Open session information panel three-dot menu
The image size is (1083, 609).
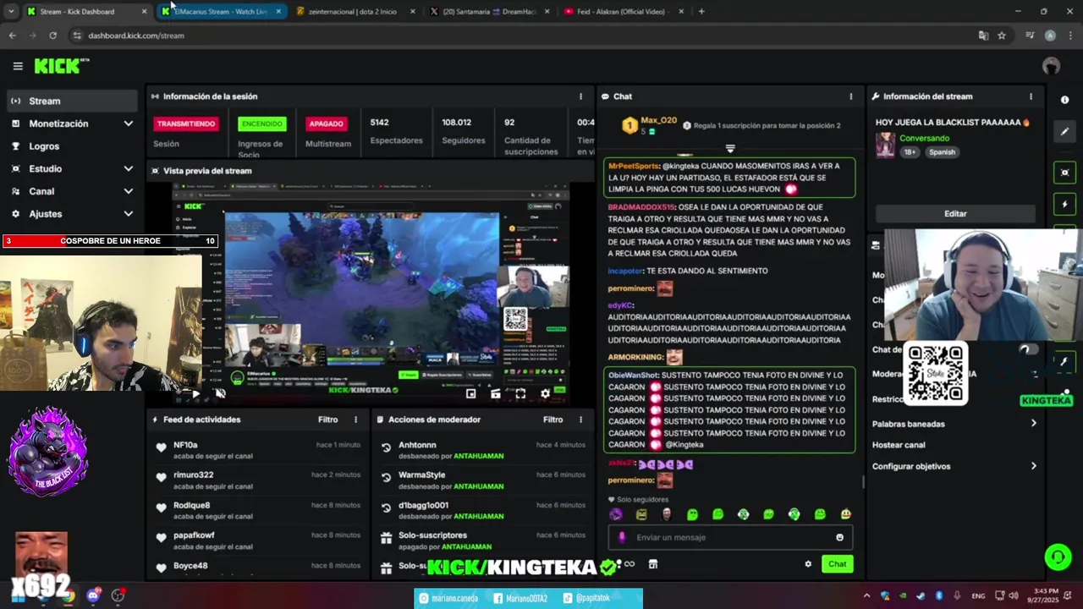580,96
